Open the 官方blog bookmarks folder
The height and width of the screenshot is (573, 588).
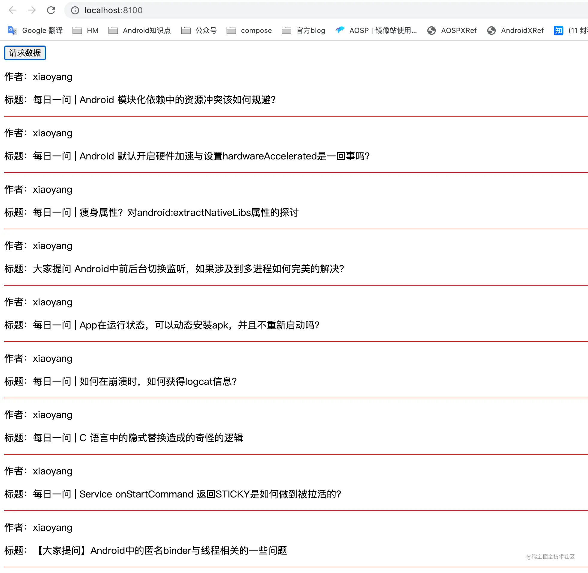click(x=304, y=30)
